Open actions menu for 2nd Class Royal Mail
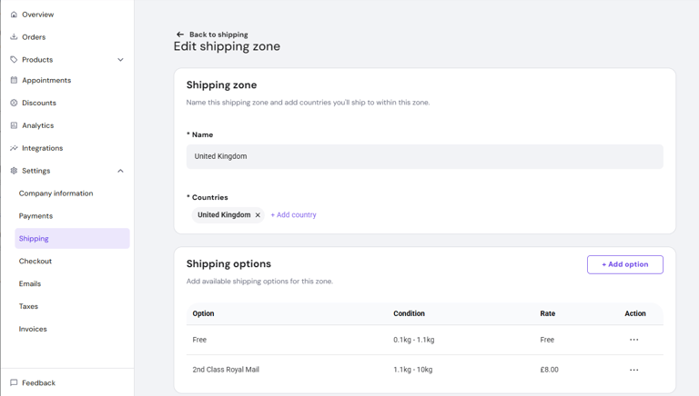699x396 pixels. [x=634, y=370]
